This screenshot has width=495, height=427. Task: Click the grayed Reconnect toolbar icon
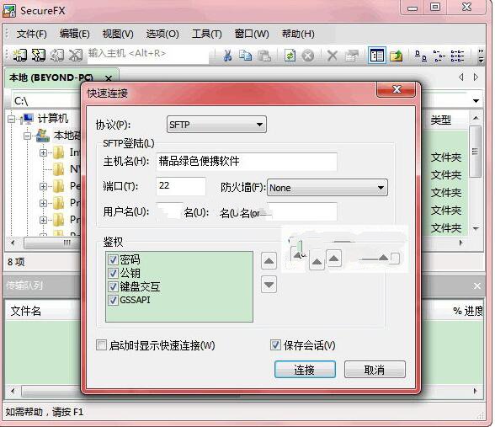[x=57, y=56]
